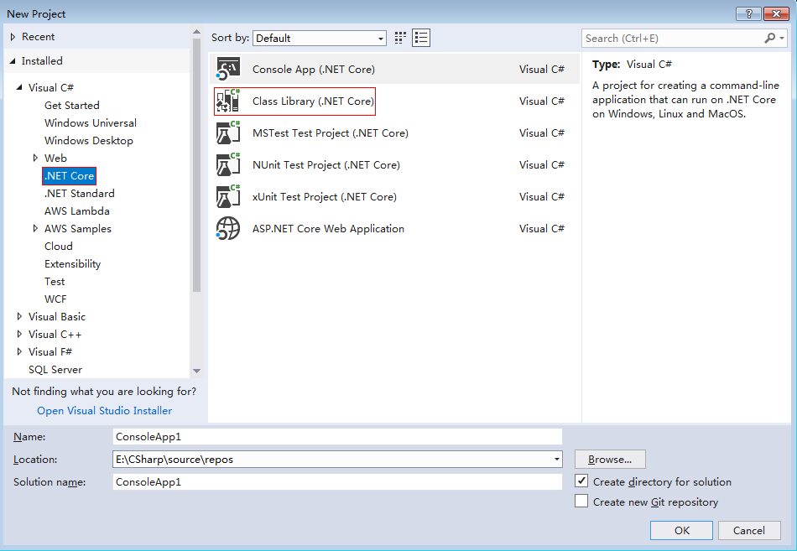Open Visual Studio Installer link
797x551 pixels.
pyautogui.click(x=104, y=411)
